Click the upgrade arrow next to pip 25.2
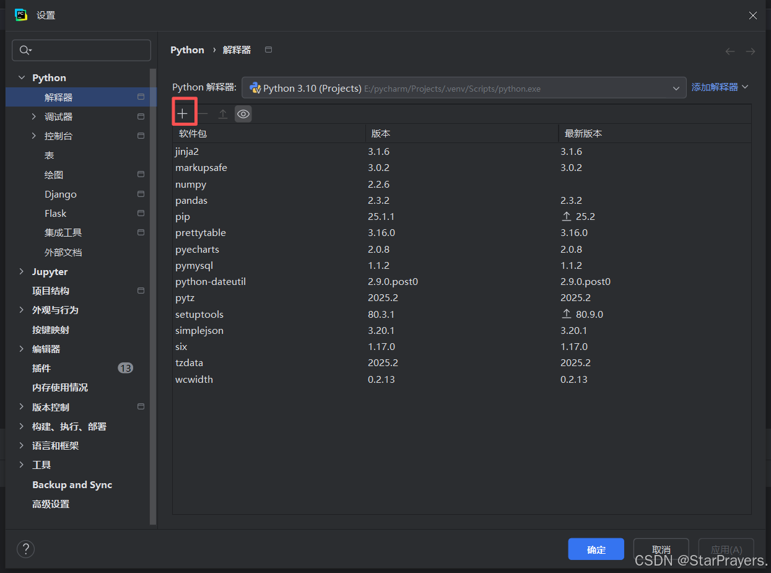The image size is (771, 573). click(566, 217)
